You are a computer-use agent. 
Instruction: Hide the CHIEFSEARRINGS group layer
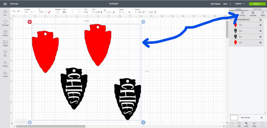coord(260,20)
